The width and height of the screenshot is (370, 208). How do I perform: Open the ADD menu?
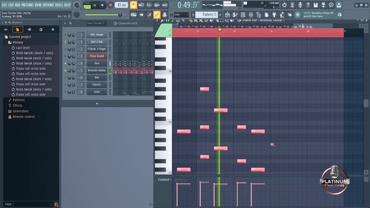18,5
